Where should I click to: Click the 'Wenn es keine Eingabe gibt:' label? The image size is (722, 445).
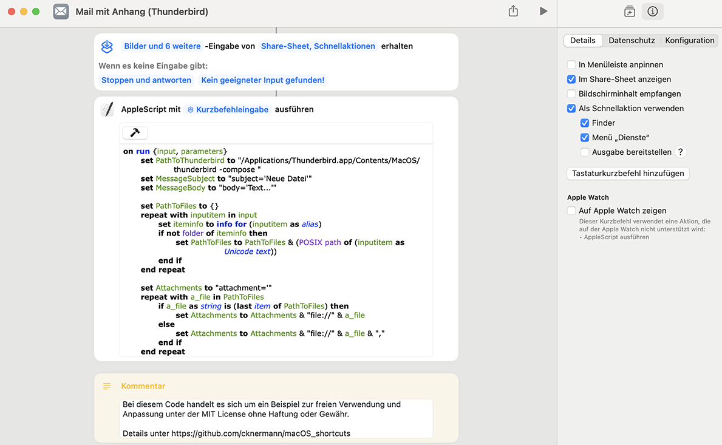point(153,66)
